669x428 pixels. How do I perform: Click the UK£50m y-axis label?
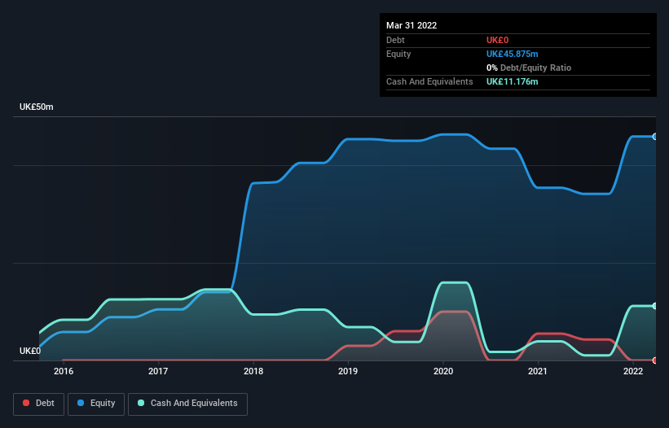pyautogui.click(x=37, y=107)
